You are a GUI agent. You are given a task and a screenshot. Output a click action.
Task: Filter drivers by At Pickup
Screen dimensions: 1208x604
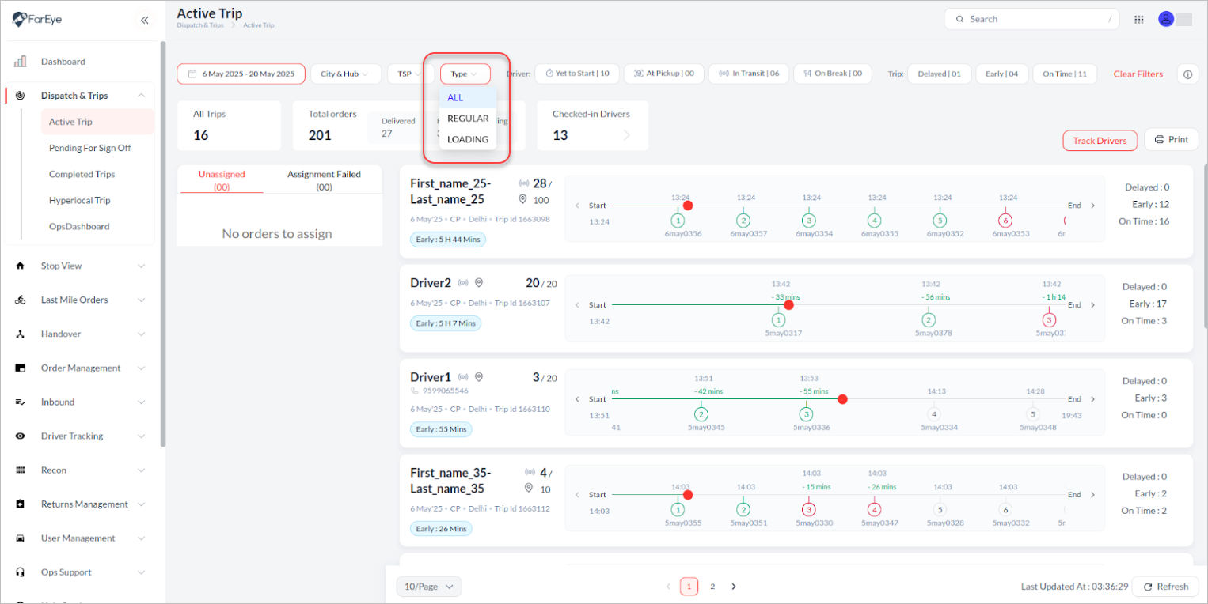[x=663, y=74]
